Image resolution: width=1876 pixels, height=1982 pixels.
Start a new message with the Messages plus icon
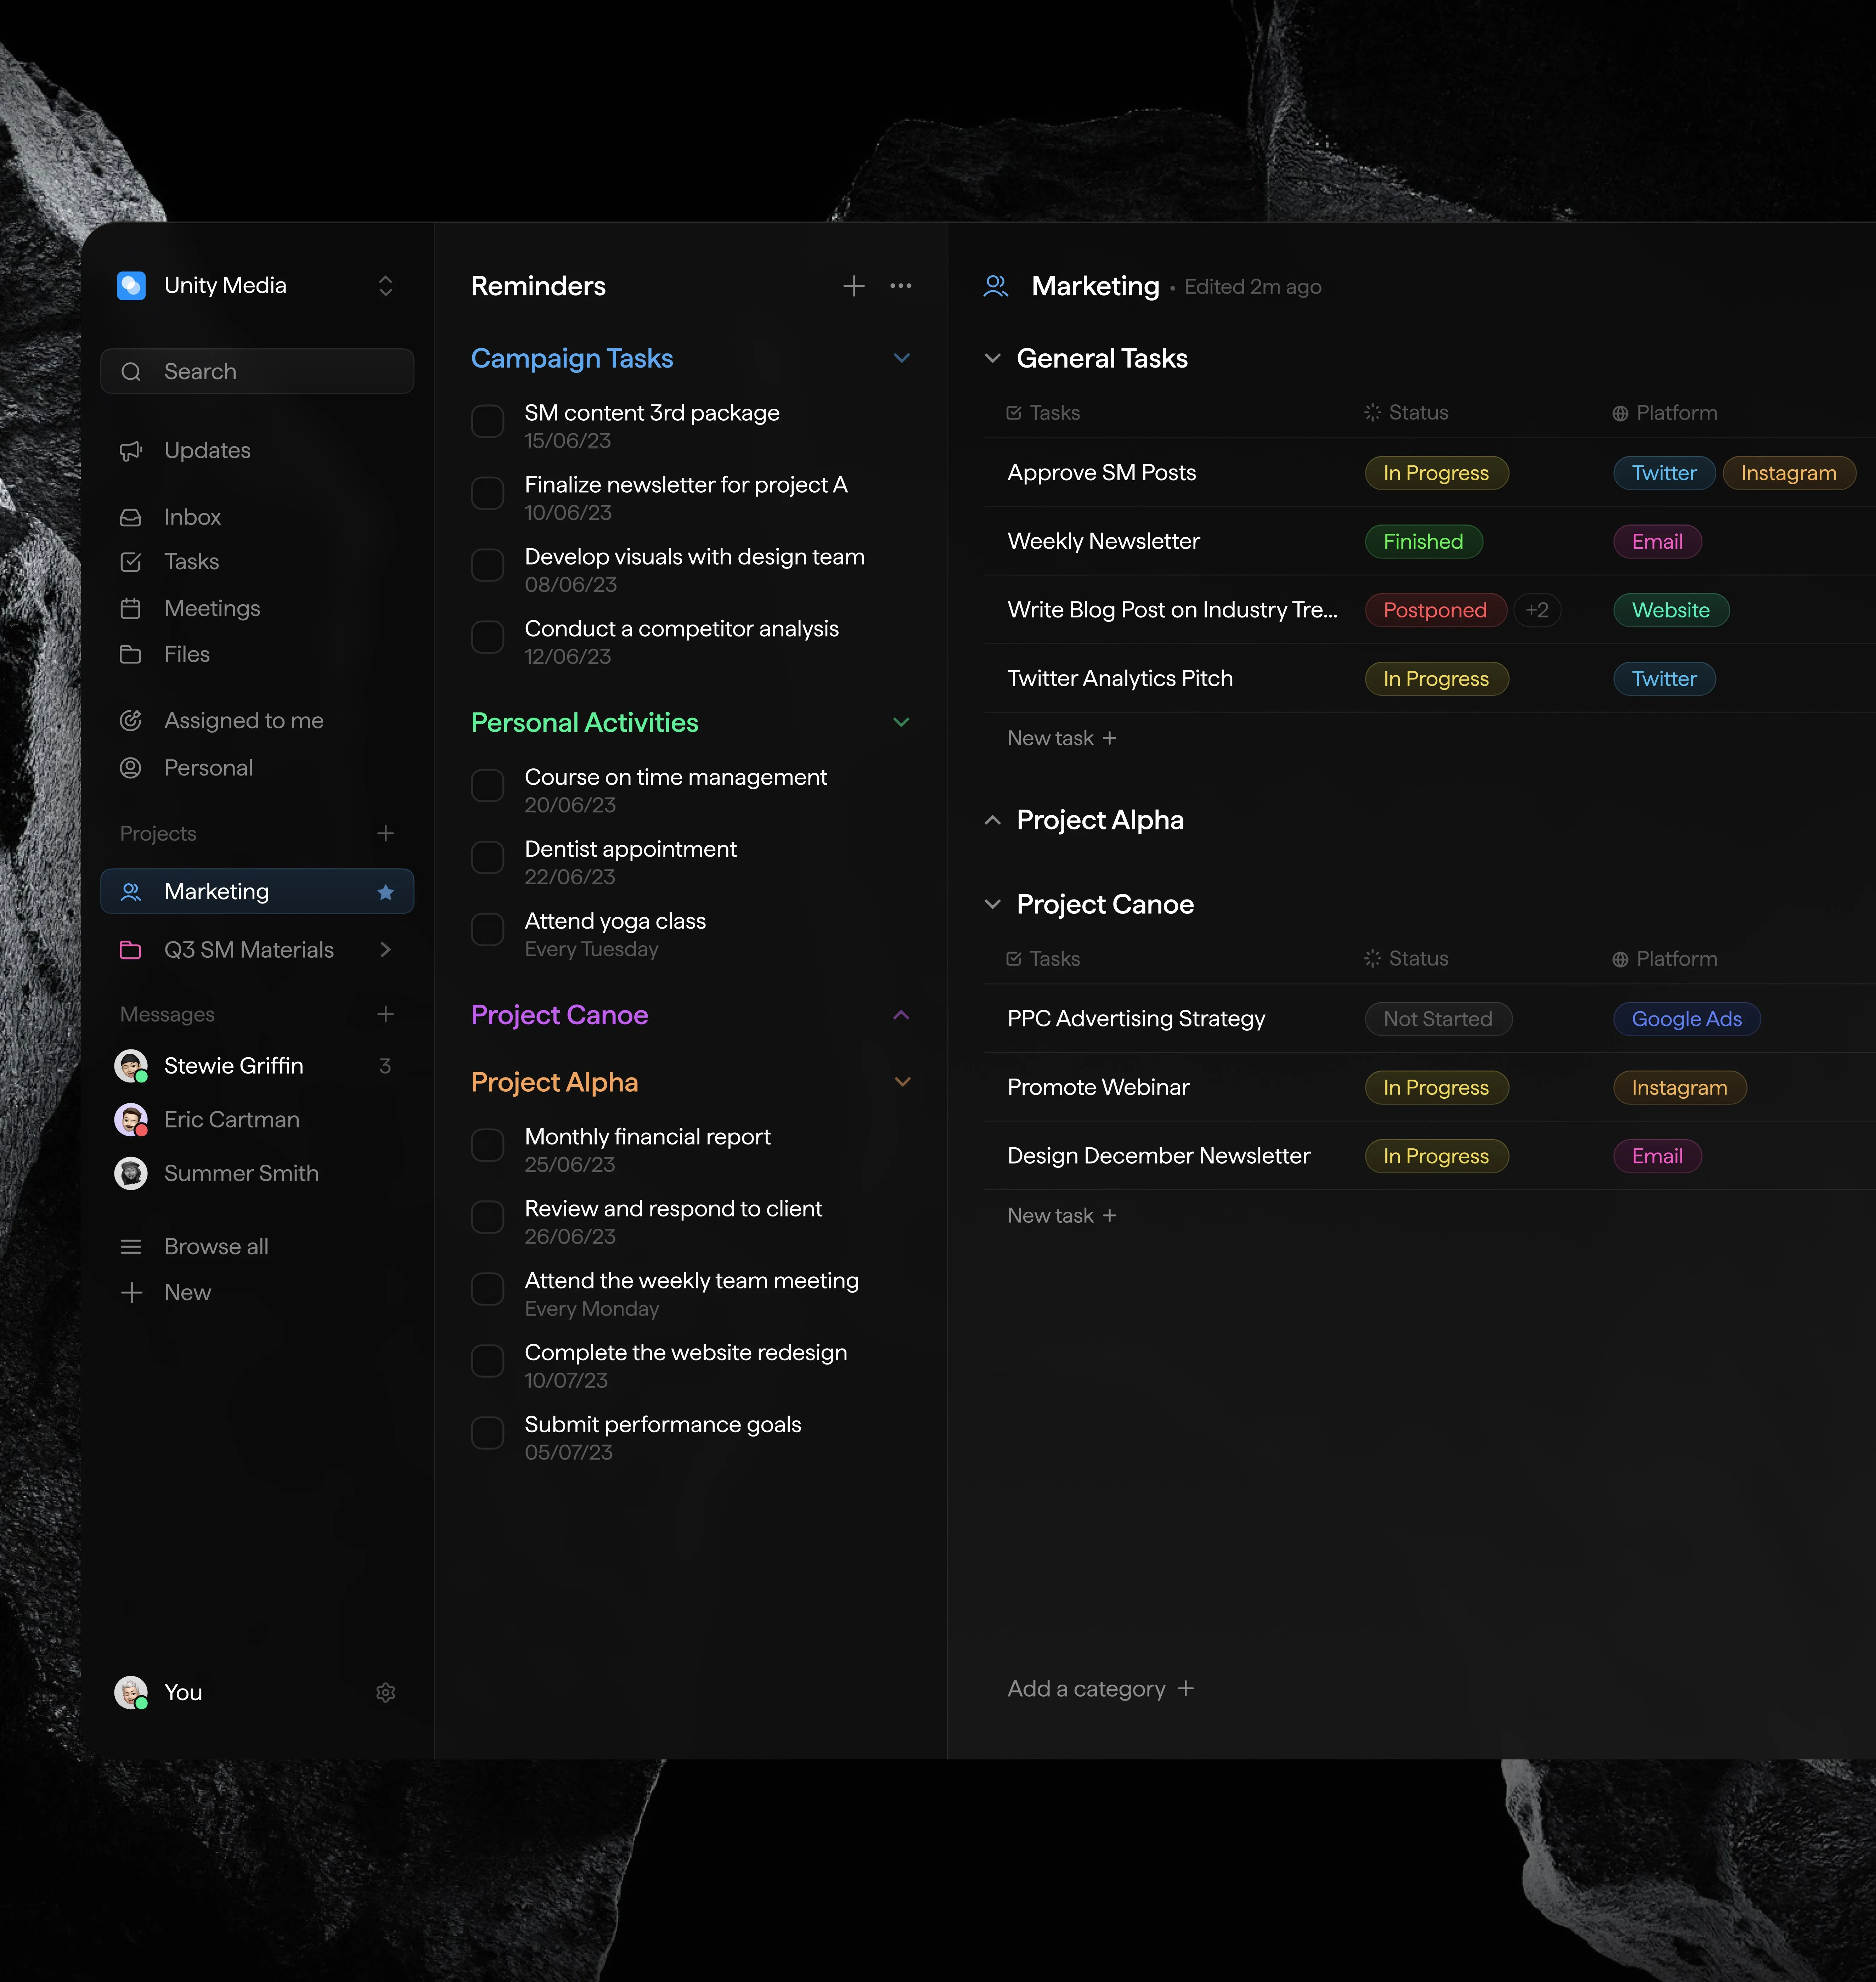pos(385,1014)
